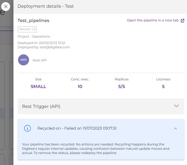187x165 pixels.
Task: Click the SMALL size value
Action: coord(38,86)
